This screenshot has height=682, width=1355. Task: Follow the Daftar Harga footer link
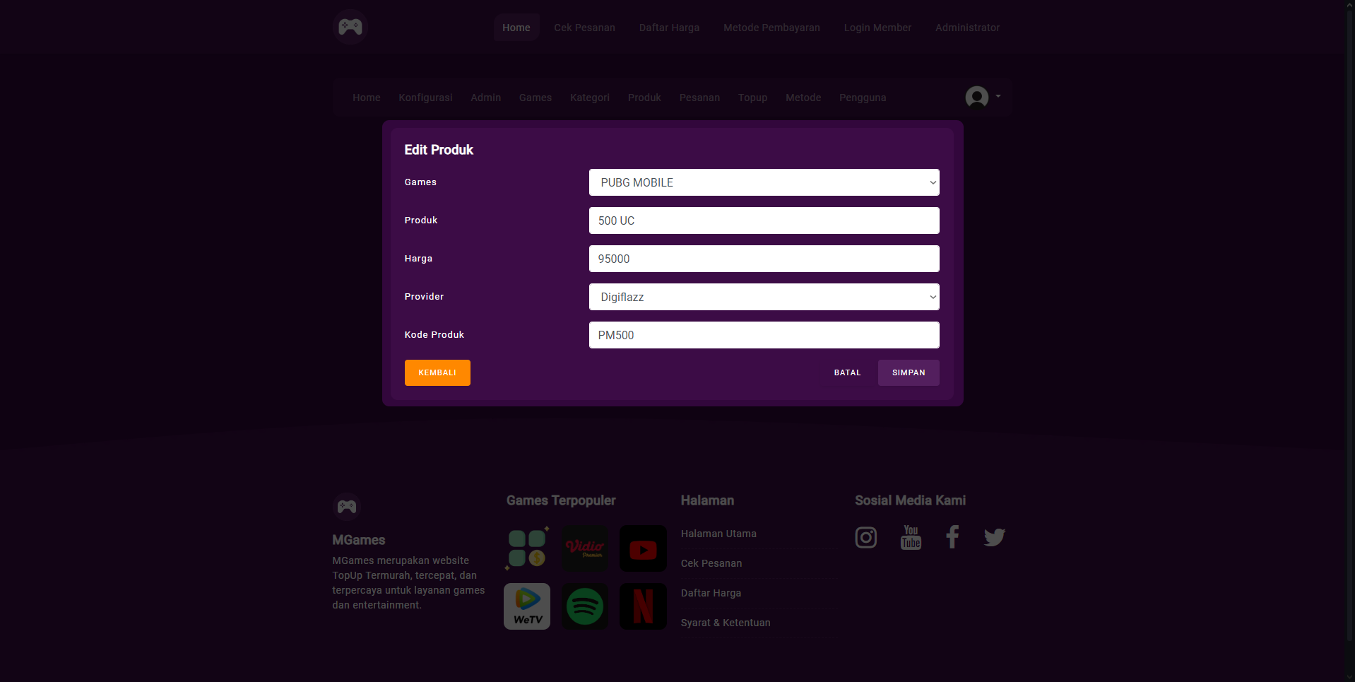pyautogui.click(x=711, y=593)
